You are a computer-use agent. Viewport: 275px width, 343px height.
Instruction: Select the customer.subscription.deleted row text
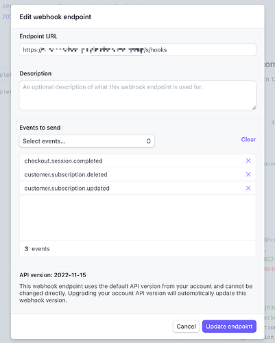66,175
